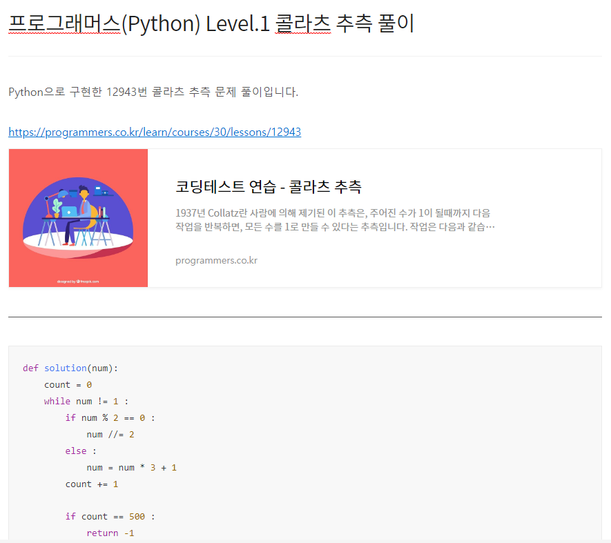
Task: Click the code line 'def solution(num):'
Action: pyautogui.click(x=70, y=368)
